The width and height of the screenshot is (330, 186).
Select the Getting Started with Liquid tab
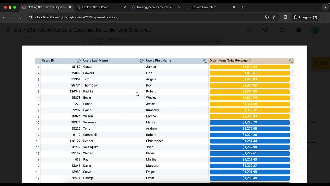coord(46,7)
